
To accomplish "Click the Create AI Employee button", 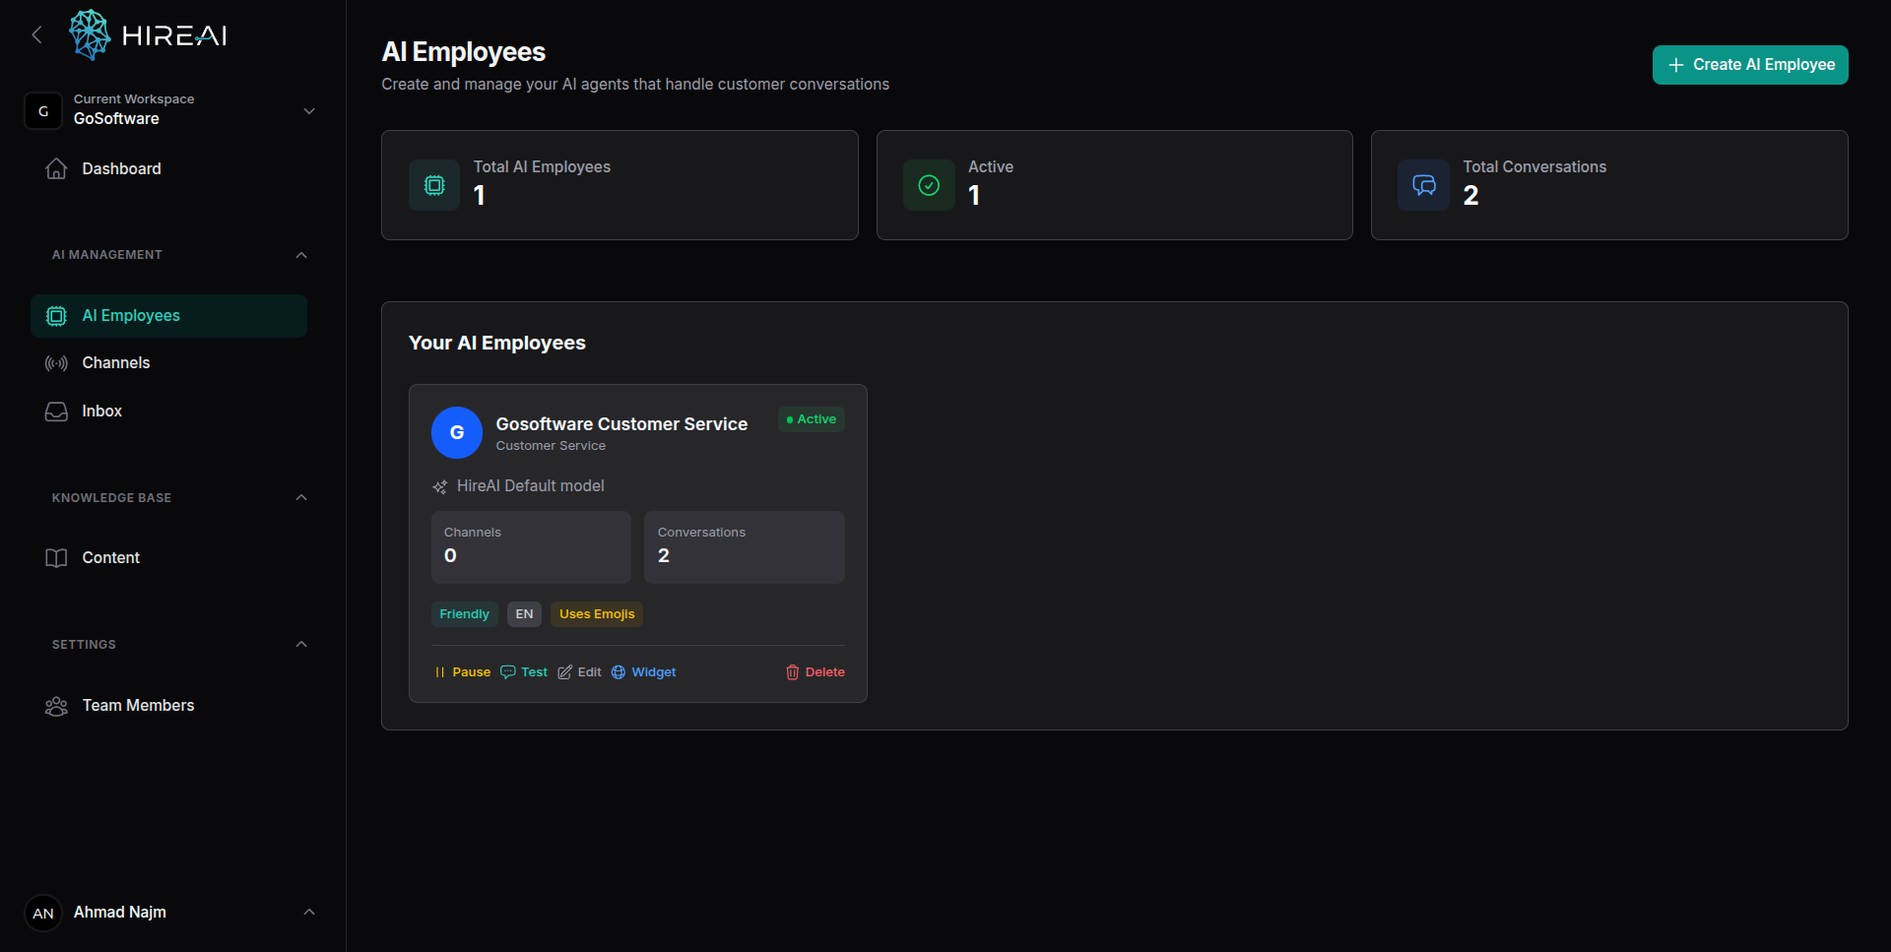I will click(x=1750, y=64).
